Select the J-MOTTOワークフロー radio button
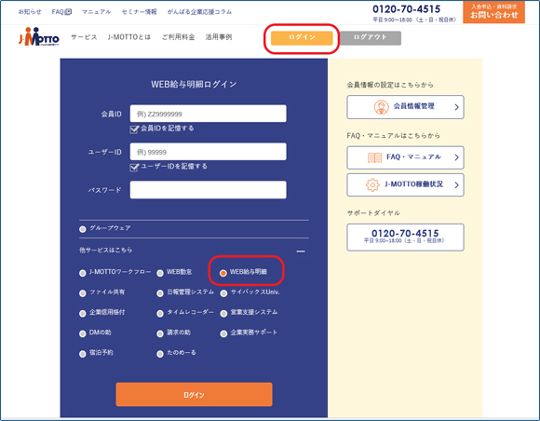The image size is (540, 421). [82, 273]
